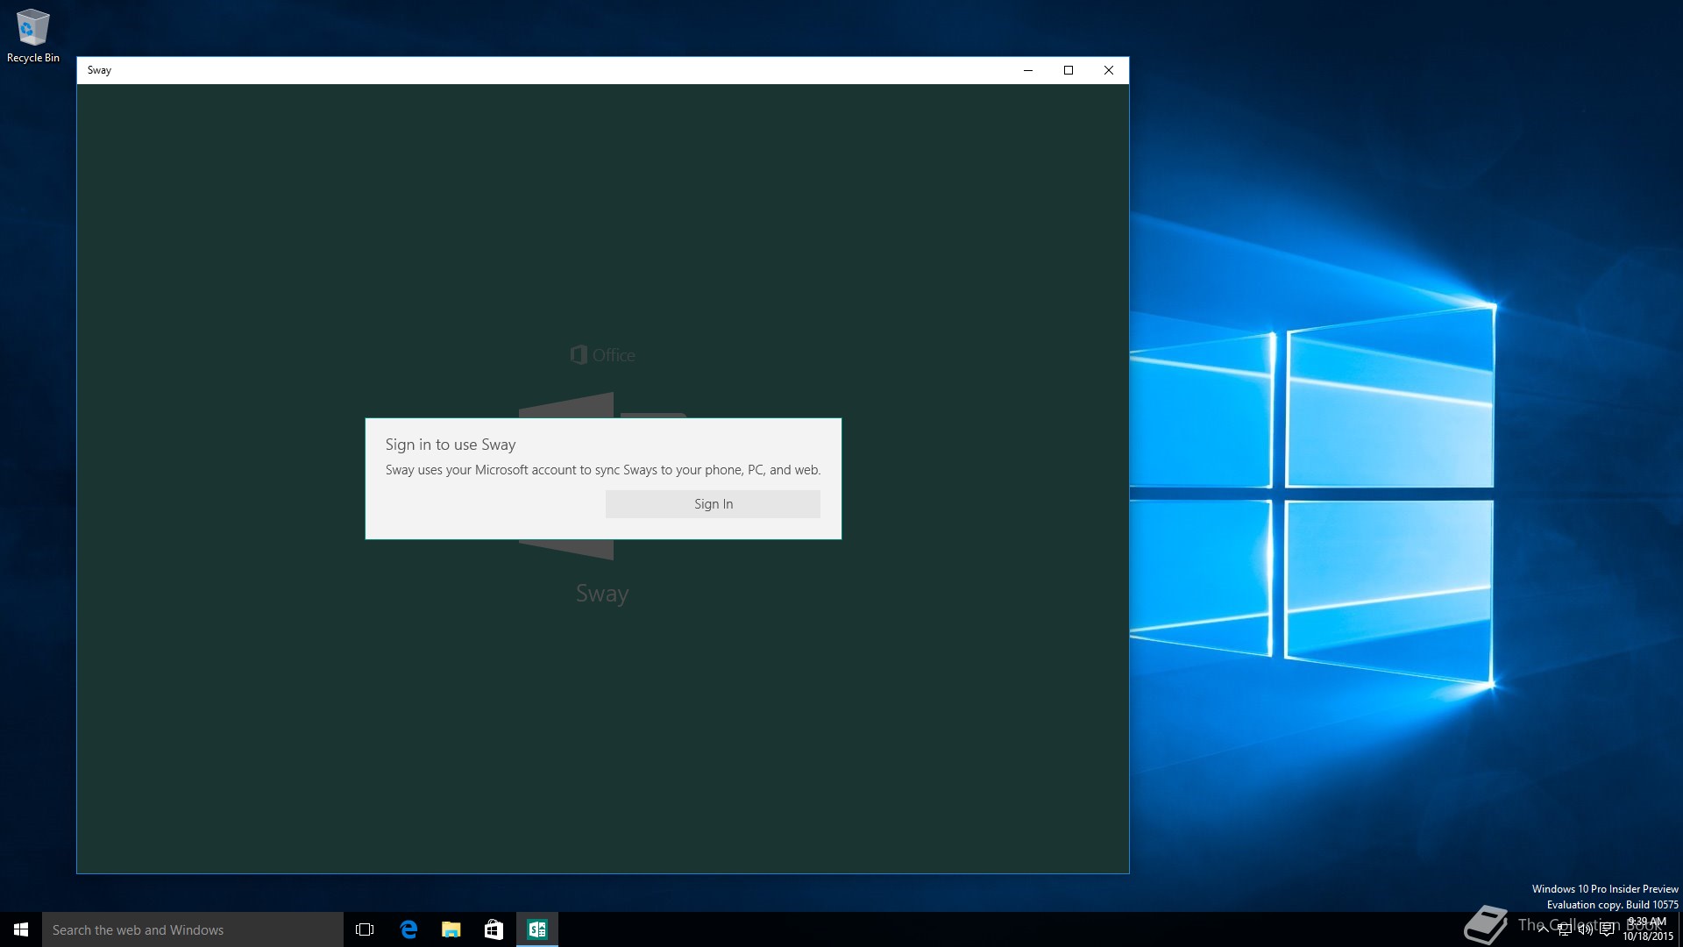Show hidden system tray icons chevron

pyautogui.click(x=1543, y=929)
